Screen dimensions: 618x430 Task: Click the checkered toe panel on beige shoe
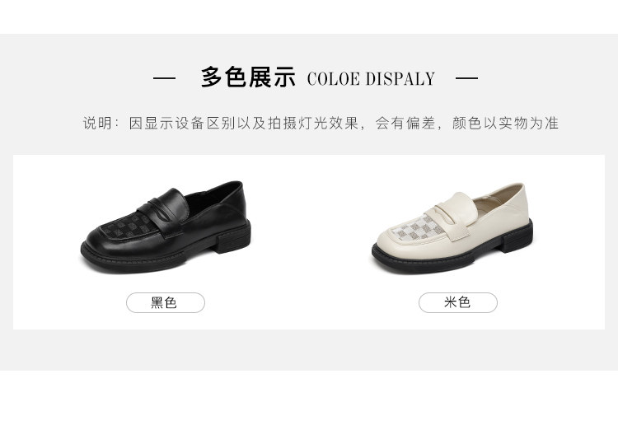(x=418, y=229)
